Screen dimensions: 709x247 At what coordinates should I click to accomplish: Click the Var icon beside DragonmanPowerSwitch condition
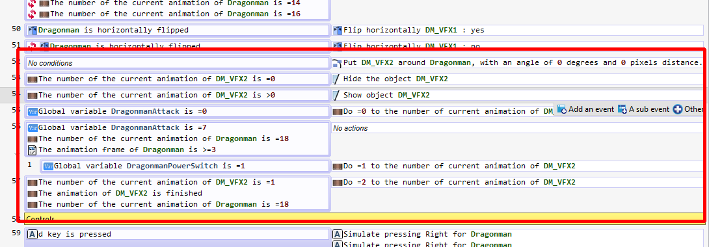[48, 166]
